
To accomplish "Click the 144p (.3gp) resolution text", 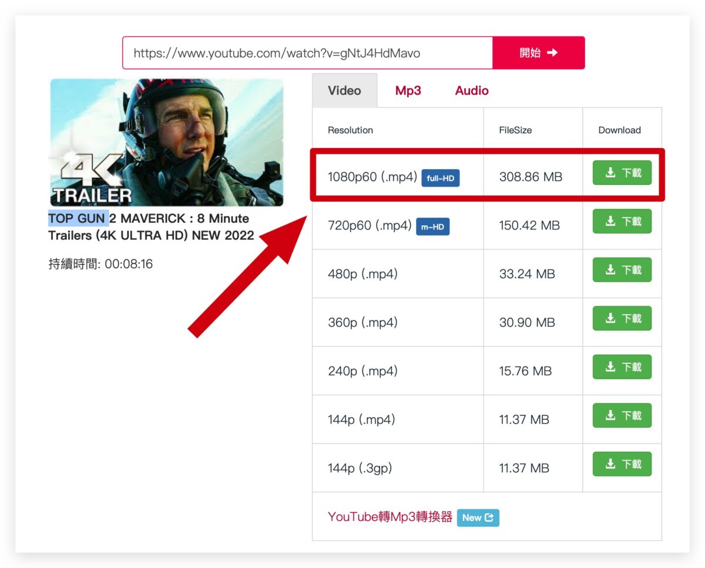I will pos(360,468).
